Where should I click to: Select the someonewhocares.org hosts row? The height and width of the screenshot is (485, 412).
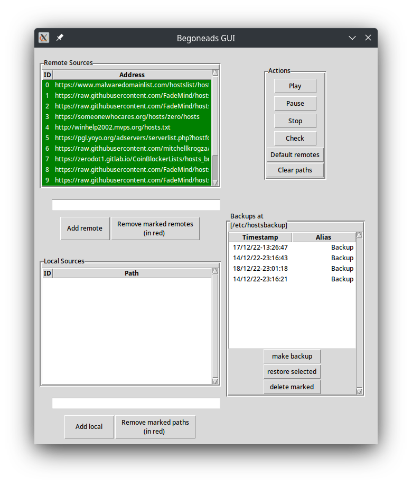[x=127, y=116]
